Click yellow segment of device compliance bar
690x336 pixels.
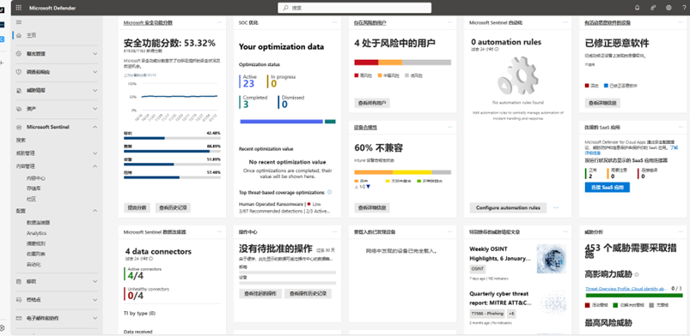click(412, 172)
